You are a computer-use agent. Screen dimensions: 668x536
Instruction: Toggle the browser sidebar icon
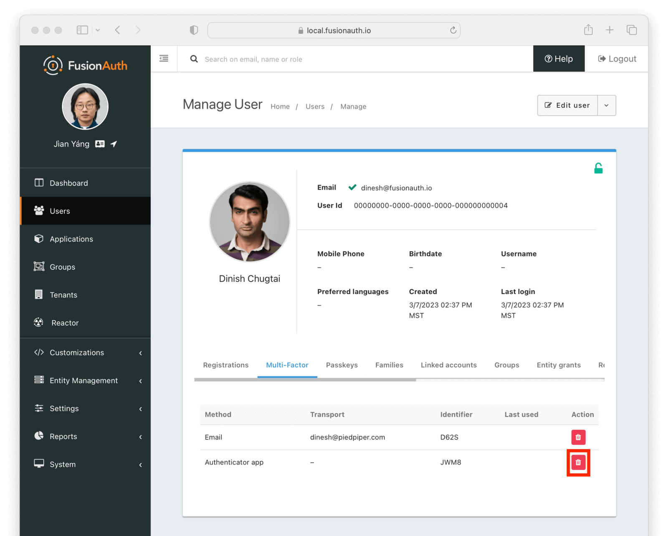(x=82, y=30)
